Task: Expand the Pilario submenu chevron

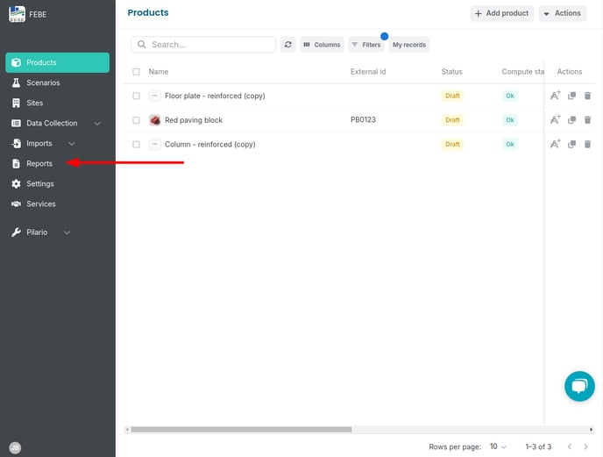Action: click(67, 232)
